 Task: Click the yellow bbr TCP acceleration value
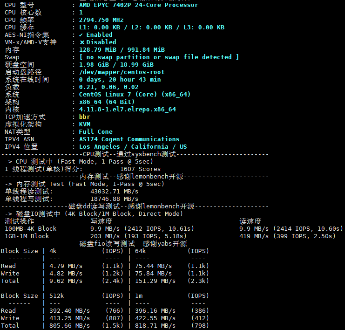pyautogui.click(x=84, y=117)
